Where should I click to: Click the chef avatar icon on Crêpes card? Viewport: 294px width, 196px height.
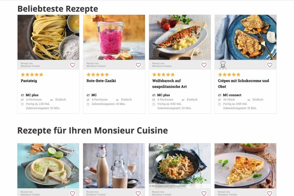[223, 65]
